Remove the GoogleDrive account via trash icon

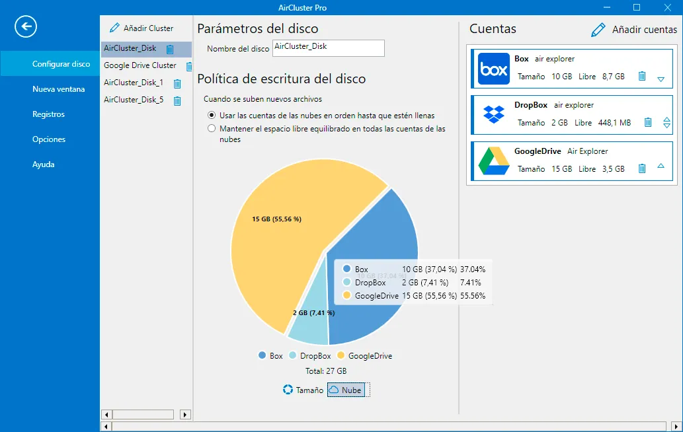(x=641, y=168)
